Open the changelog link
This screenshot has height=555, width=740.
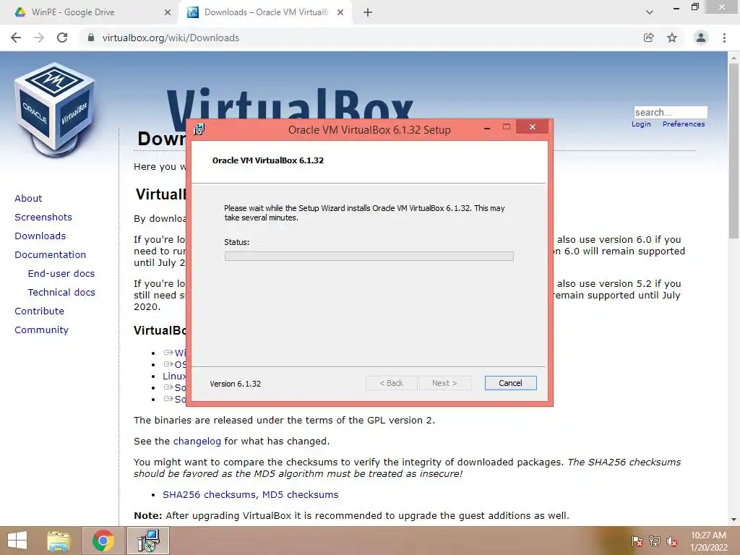tap(197, 442)
